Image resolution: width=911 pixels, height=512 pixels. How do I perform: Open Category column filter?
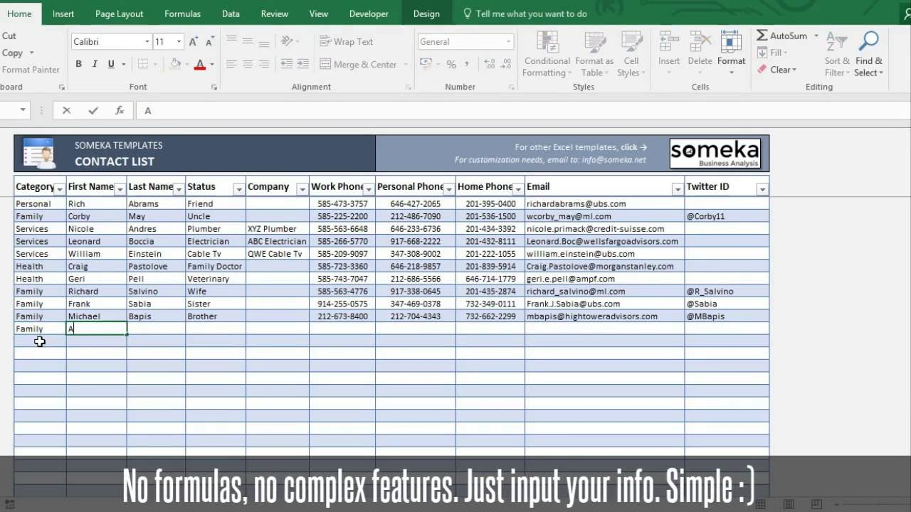(60, 189)
